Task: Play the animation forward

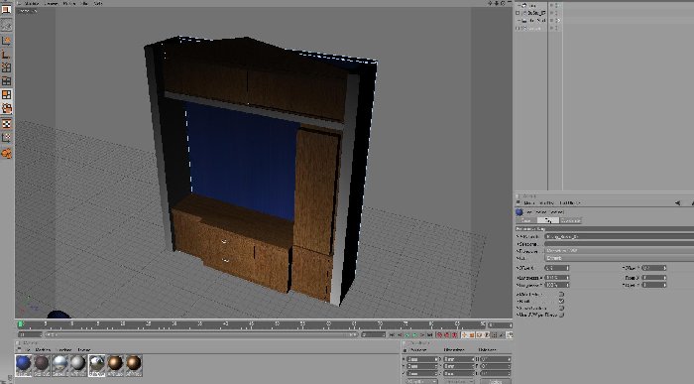Action: (x=414, y=334)
